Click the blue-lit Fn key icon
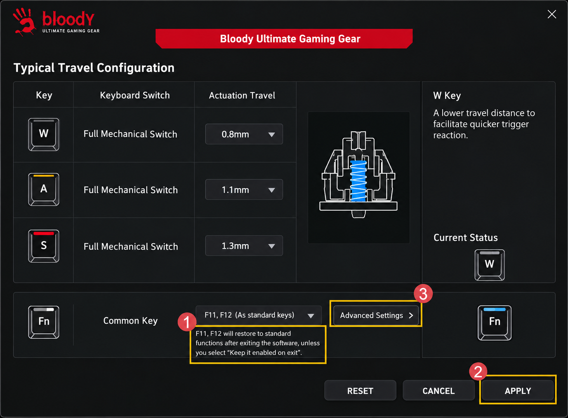The width and height of the screenshot is (568, 418). point(494,323)
